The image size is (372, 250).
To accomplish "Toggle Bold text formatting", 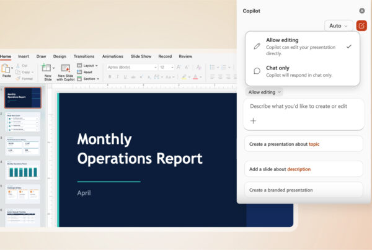I will 110,78.
